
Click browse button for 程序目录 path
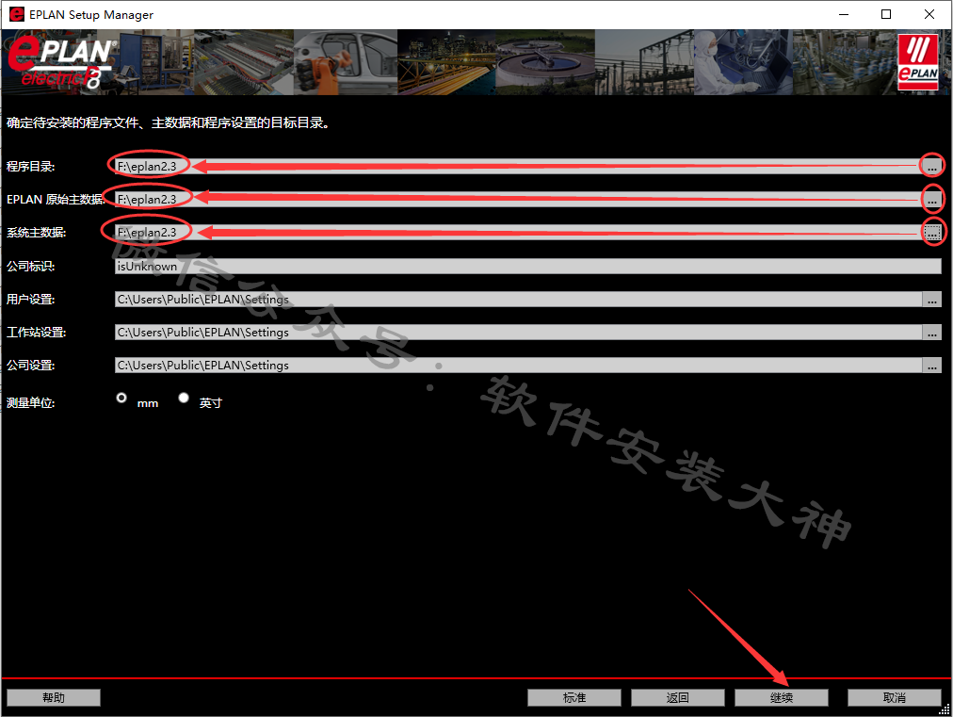pos(931,166)
